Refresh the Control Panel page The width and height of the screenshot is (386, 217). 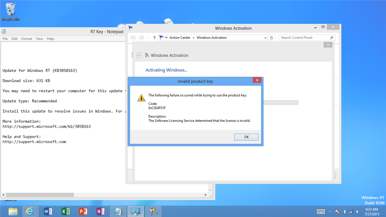[271, 38]
